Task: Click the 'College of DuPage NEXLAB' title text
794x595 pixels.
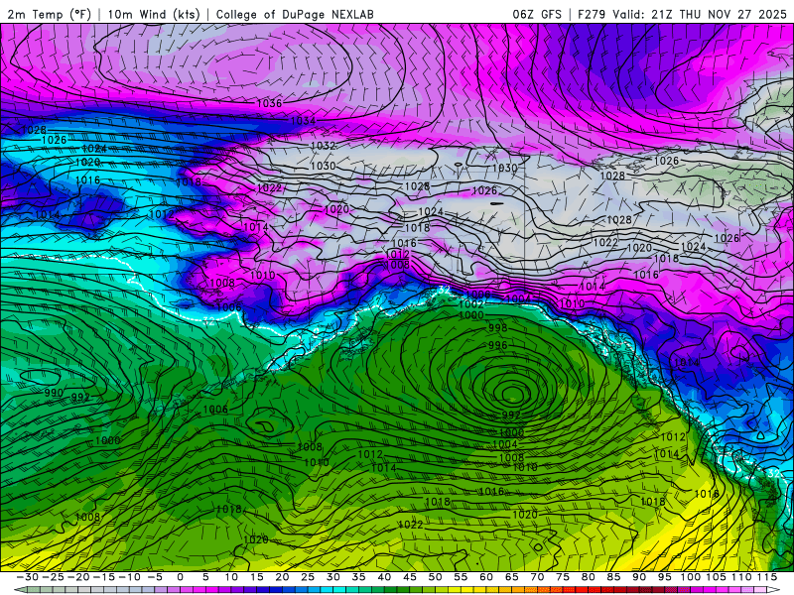Action: tap(295, 14)
